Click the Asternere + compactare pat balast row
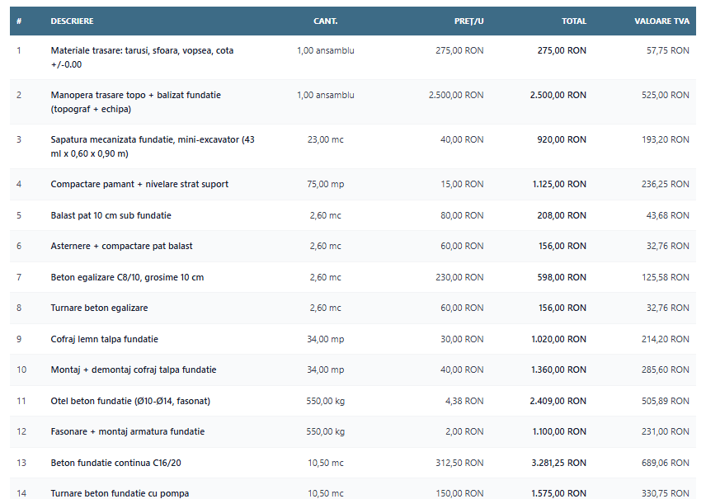 coord(352,246)
